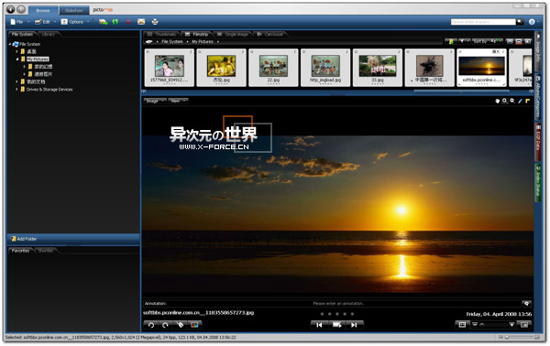
Task: Expand the Drives & Storage Devices node
Action: tap(16, 90)
